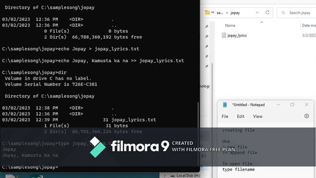
Task: Click the Local Disk (H:) drive icon
Action: click(x=172, y=176)
